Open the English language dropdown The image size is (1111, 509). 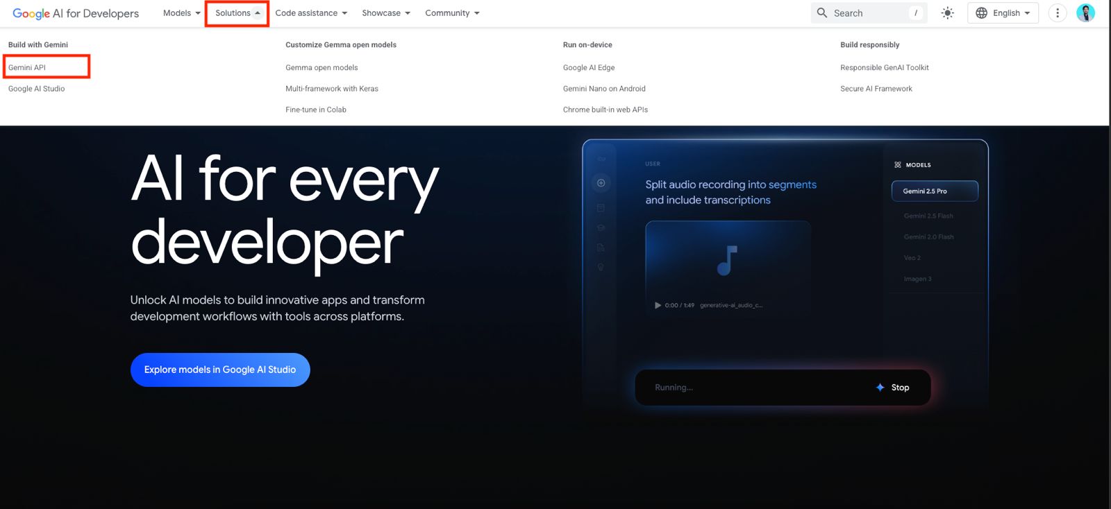click(x=1003, y=12)
